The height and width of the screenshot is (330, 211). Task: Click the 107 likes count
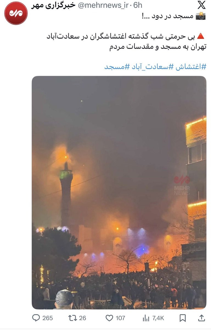click(x=120, y=318)
